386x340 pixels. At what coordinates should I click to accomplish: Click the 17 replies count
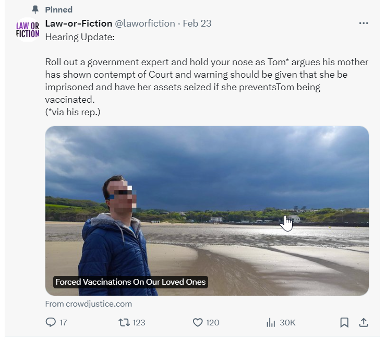[63, 323]
